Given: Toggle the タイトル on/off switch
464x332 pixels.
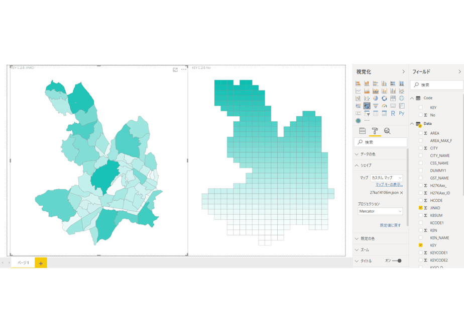Looking at the screenshot, I should point(397,261).
